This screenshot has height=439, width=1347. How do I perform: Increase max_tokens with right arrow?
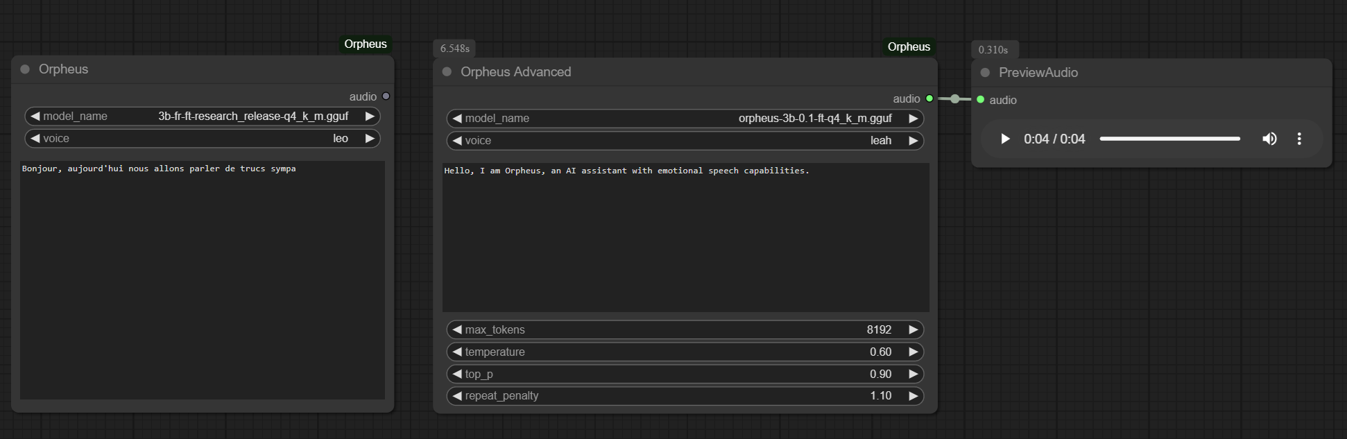913,330
